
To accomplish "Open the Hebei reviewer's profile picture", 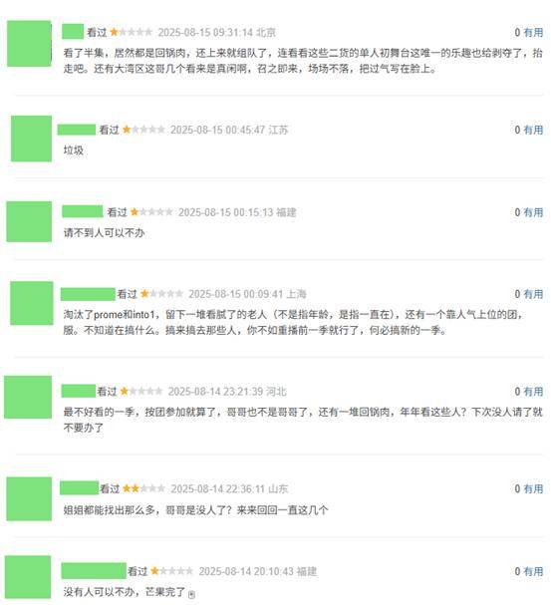I will (x=28, y=397).
